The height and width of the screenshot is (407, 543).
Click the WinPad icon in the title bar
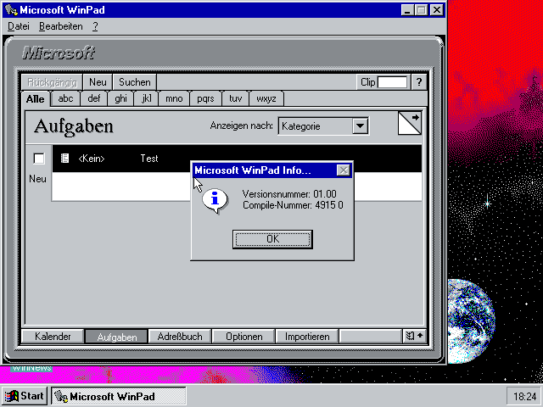pyautogui.click(x=11, y=9)
